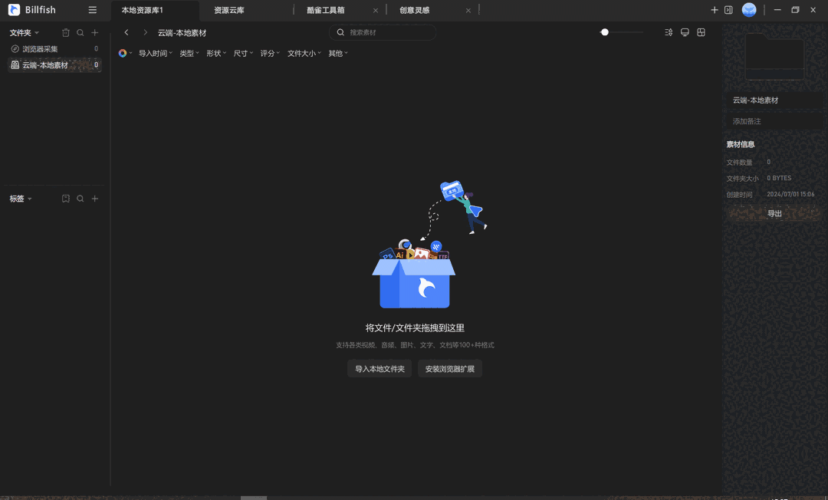Screen dimensions: 828x500
Task: Click the layout grid icon on toolbar
Action: pyautogui.click(x=701, y=32)
